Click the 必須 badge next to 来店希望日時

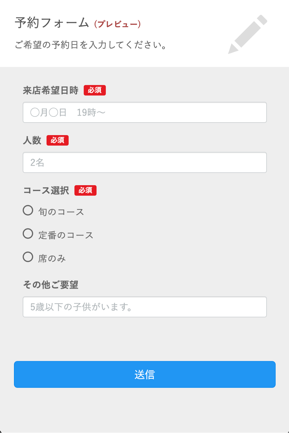coord(95,90)
